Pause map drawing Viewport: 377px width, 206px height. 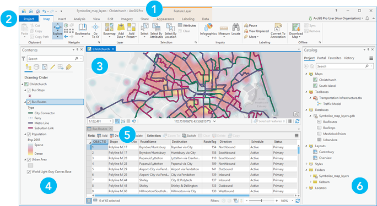tap(290, 121)
